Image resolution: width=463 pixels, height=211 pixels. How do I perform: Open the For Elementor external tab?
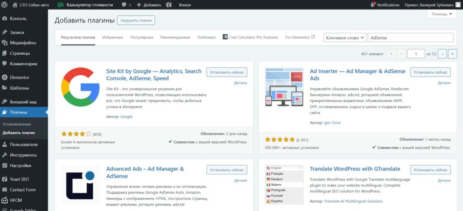pos(300,37)
